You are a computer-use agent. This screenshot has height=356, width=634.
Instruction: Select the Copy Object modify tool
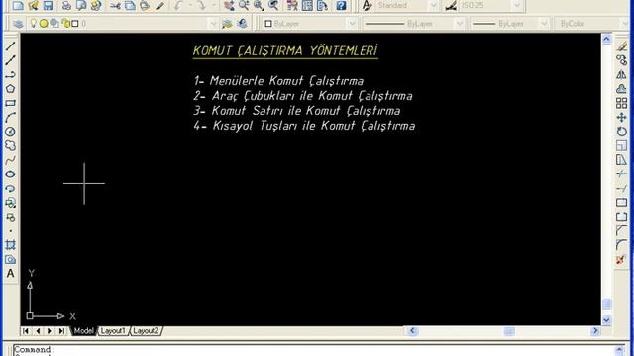tap(621, 60)
